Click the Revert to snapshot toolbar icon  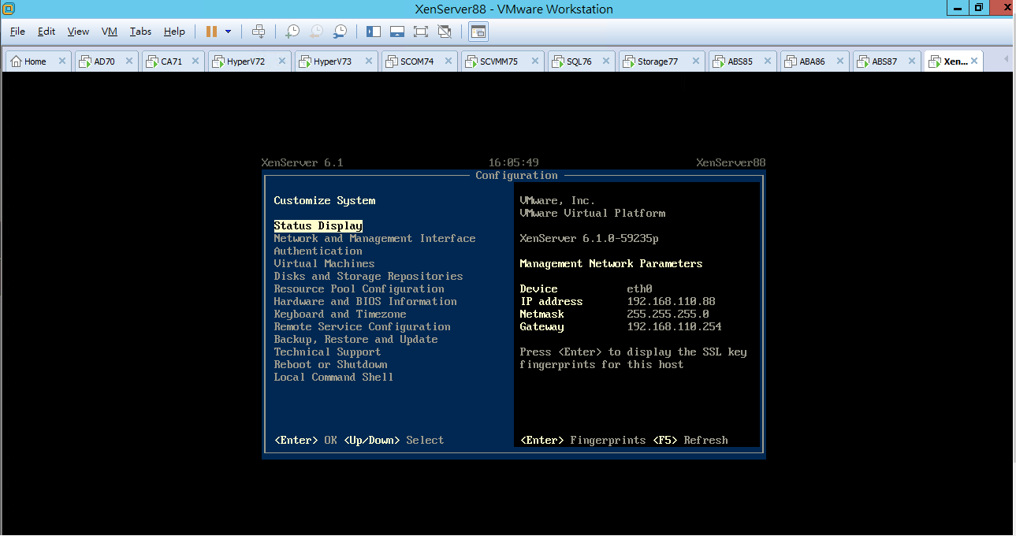click(x=316, y=32)
